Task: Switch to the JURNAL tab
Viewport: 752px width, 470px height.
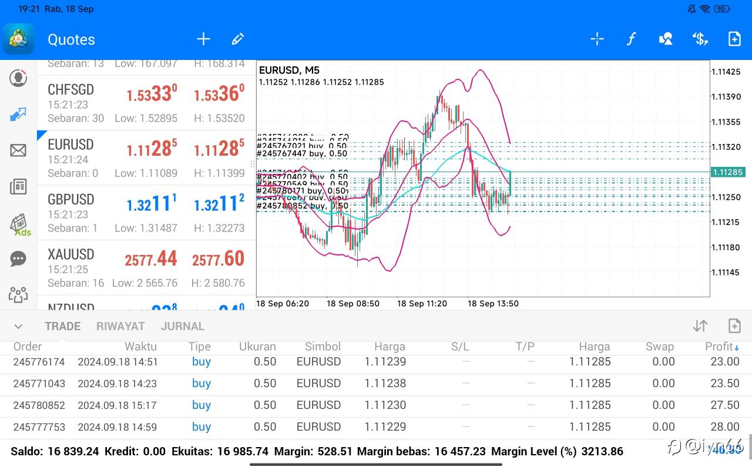Action: pyautogui.click(x=183, y=326)
